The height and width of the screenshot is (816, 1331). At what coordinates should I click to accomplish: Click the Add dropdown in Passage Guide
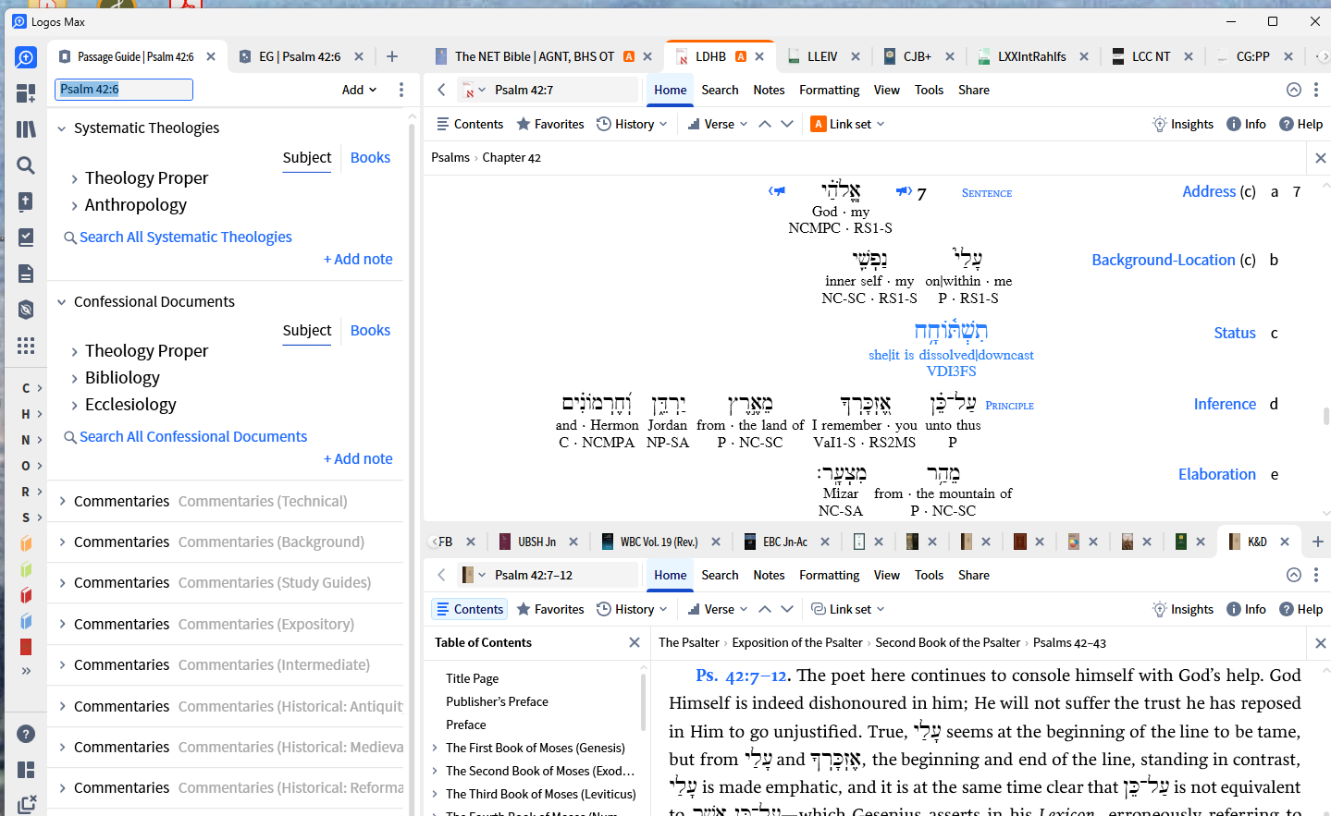(x=359, y=90)
